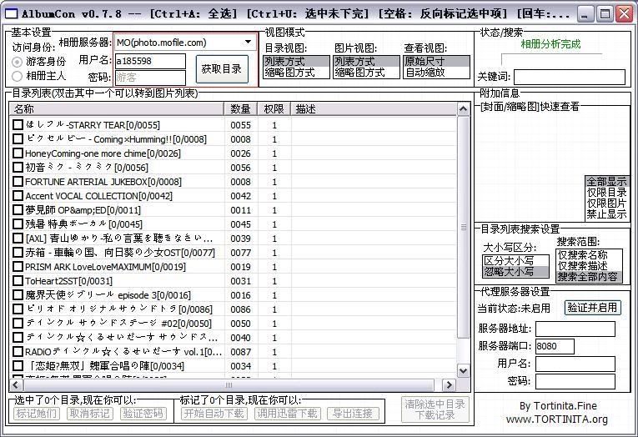Check the 「恋姫?無双」魏軍合唱の陣 row checkbox
638x437 pixels.
point(18,366)
